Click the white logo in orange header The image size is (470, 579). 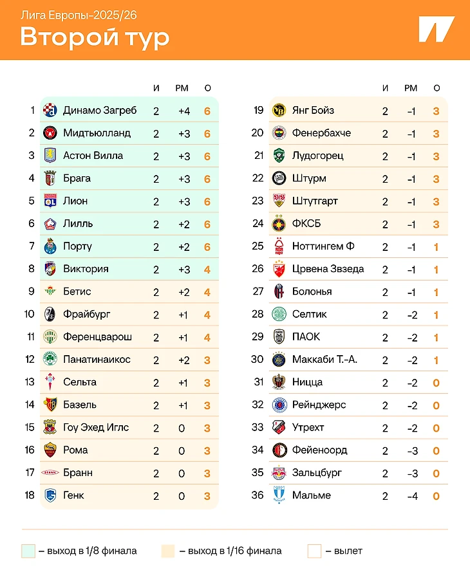coord(436,30)
